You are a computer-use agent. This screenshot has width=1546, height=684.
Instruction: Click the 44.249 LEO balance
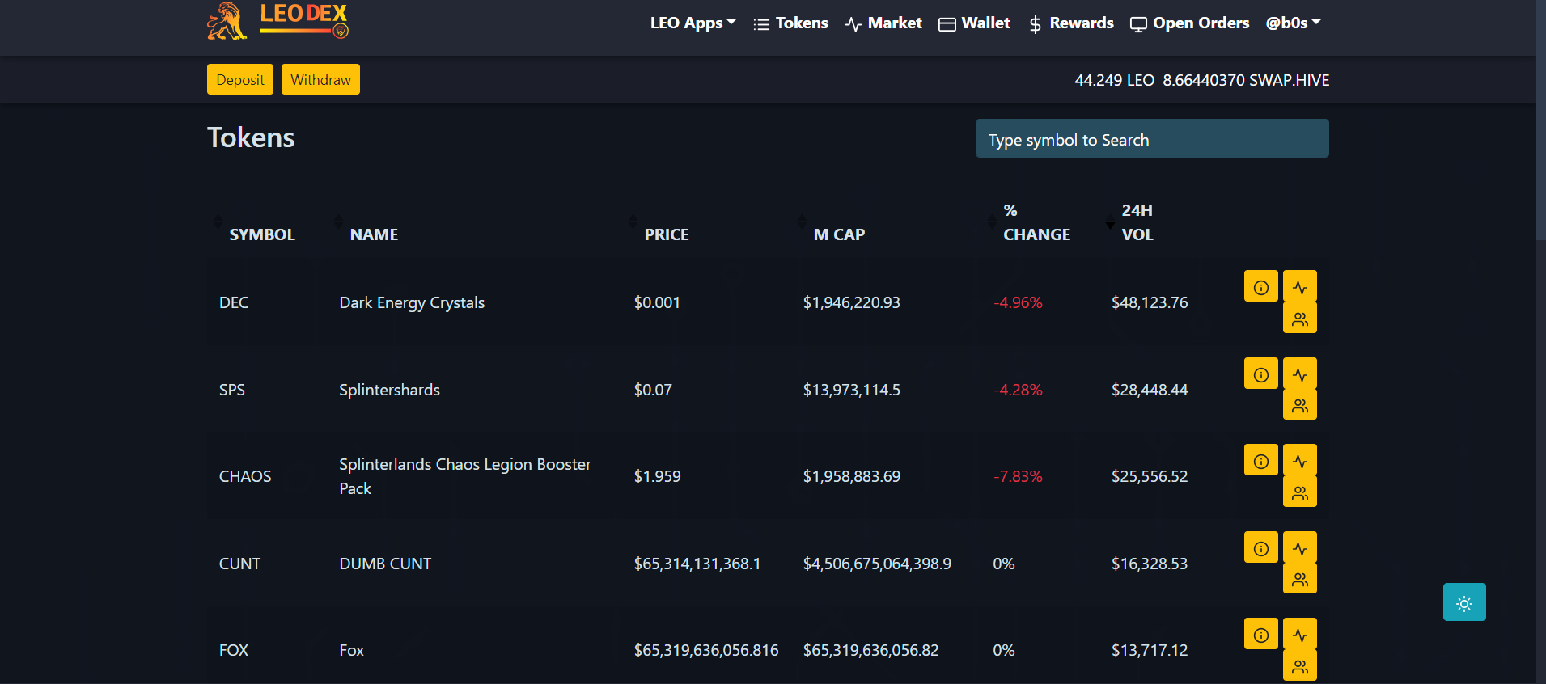pos(1114,80)
